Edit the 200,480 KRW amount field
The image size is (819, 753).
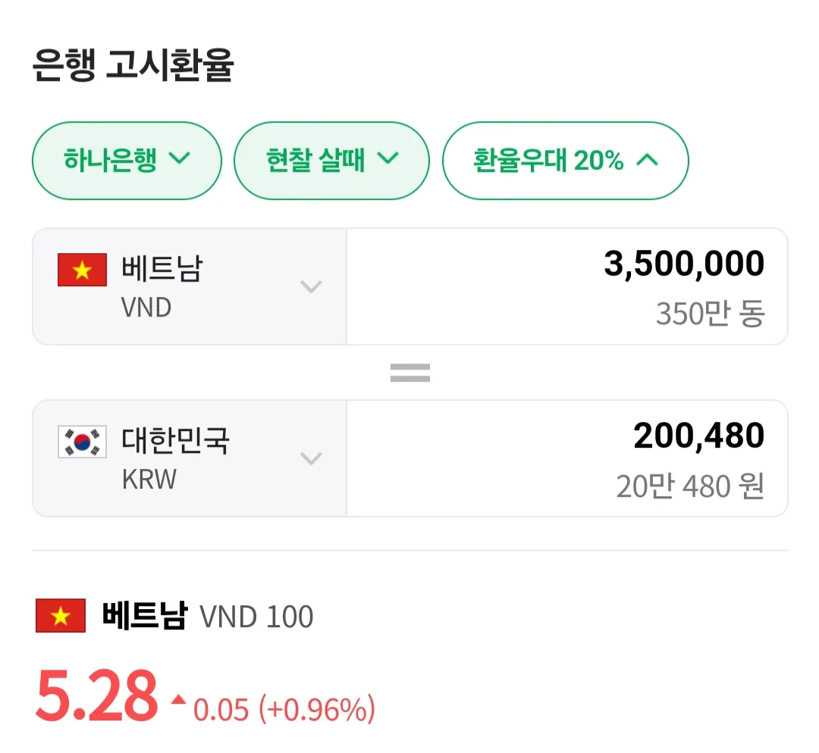pos(567,458)
